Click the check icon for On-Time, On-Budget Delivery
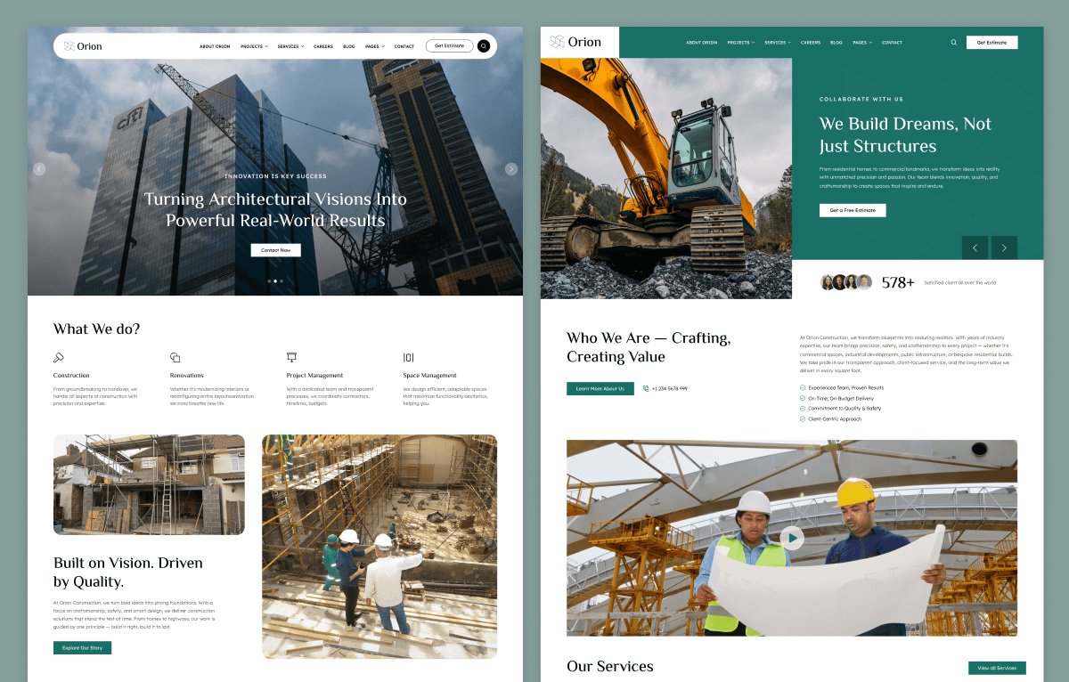This screenshot has height=682, width=1069. (x=803, y=398)
